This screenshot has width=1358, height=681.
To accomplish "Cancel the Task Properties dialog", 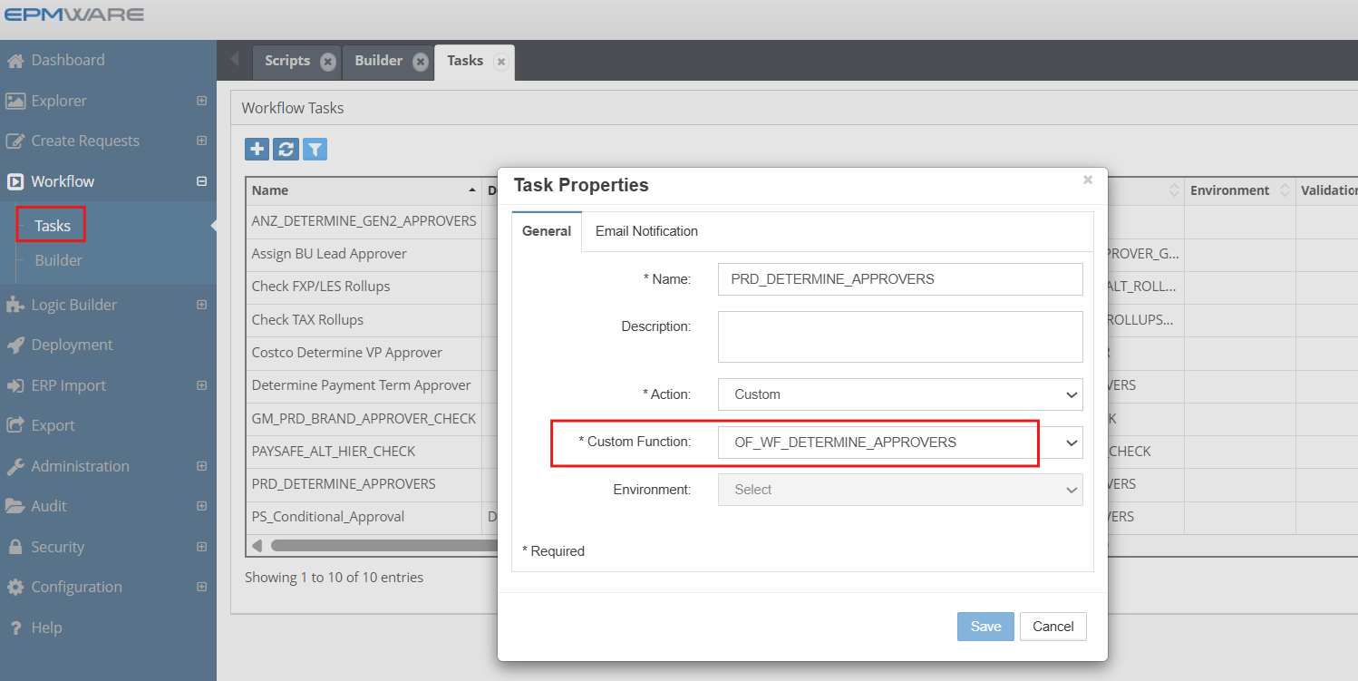I will (1052, 626).
